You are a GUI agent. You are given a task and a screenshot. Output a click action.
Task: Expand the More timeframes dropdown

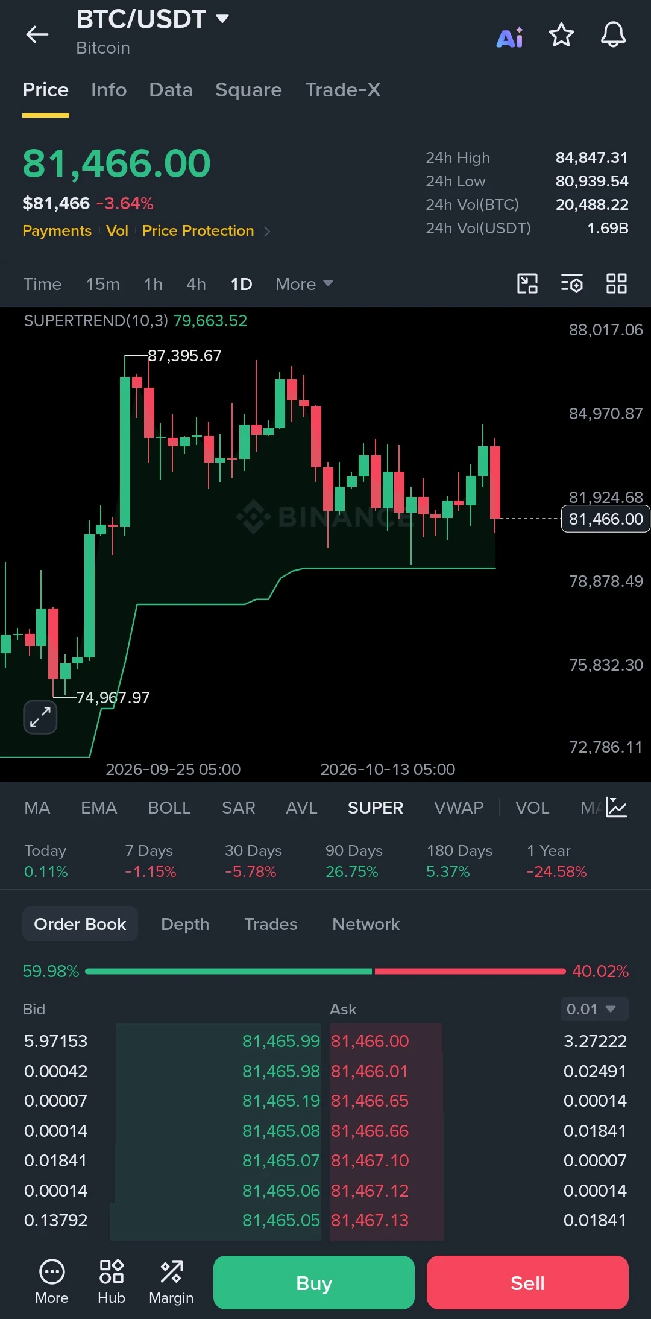click(304, 284)
